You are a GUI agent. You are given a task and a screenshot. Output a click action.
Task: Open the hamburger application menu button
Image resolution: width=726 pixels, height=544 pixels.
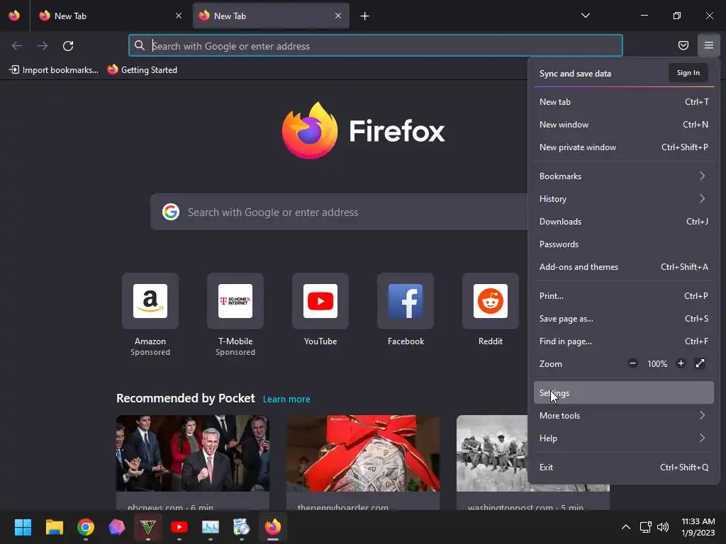pyautogui.click(x=708, y=45)
